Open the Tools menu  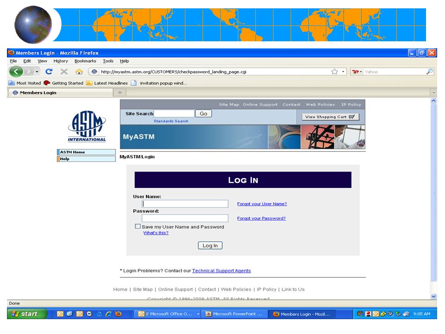[x=108, y=61]
